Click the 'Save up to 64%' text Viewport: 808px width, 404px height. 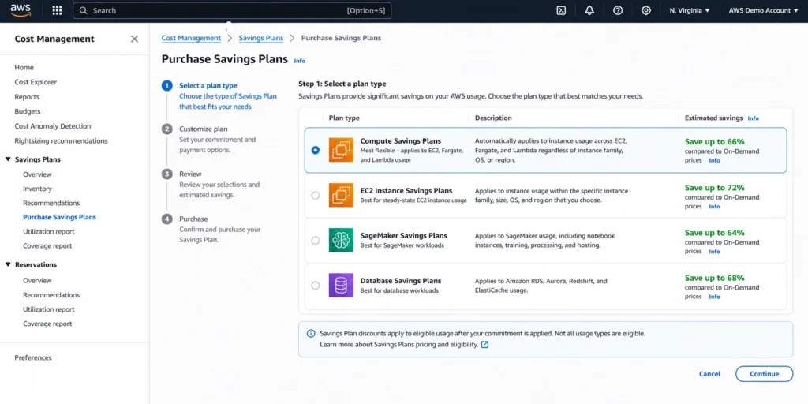click(x=714, y=233)
